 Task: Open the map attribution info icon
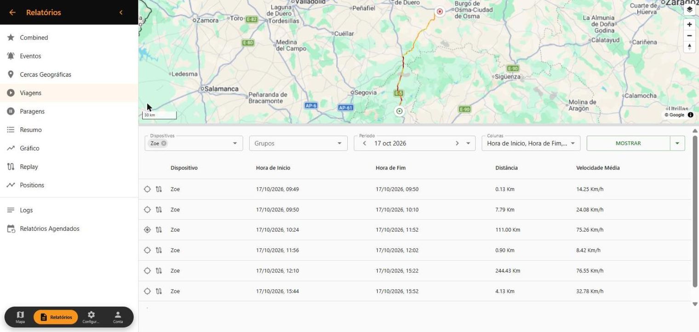pos(690,115)
